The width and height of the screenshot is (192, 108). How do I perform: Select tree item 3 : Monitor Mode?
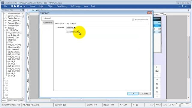[x=13, y=13]
